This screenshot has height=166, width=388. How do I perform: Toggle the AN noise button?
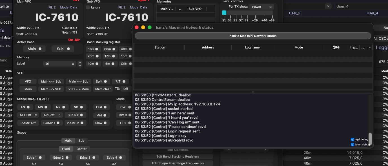tap(25, 107)
